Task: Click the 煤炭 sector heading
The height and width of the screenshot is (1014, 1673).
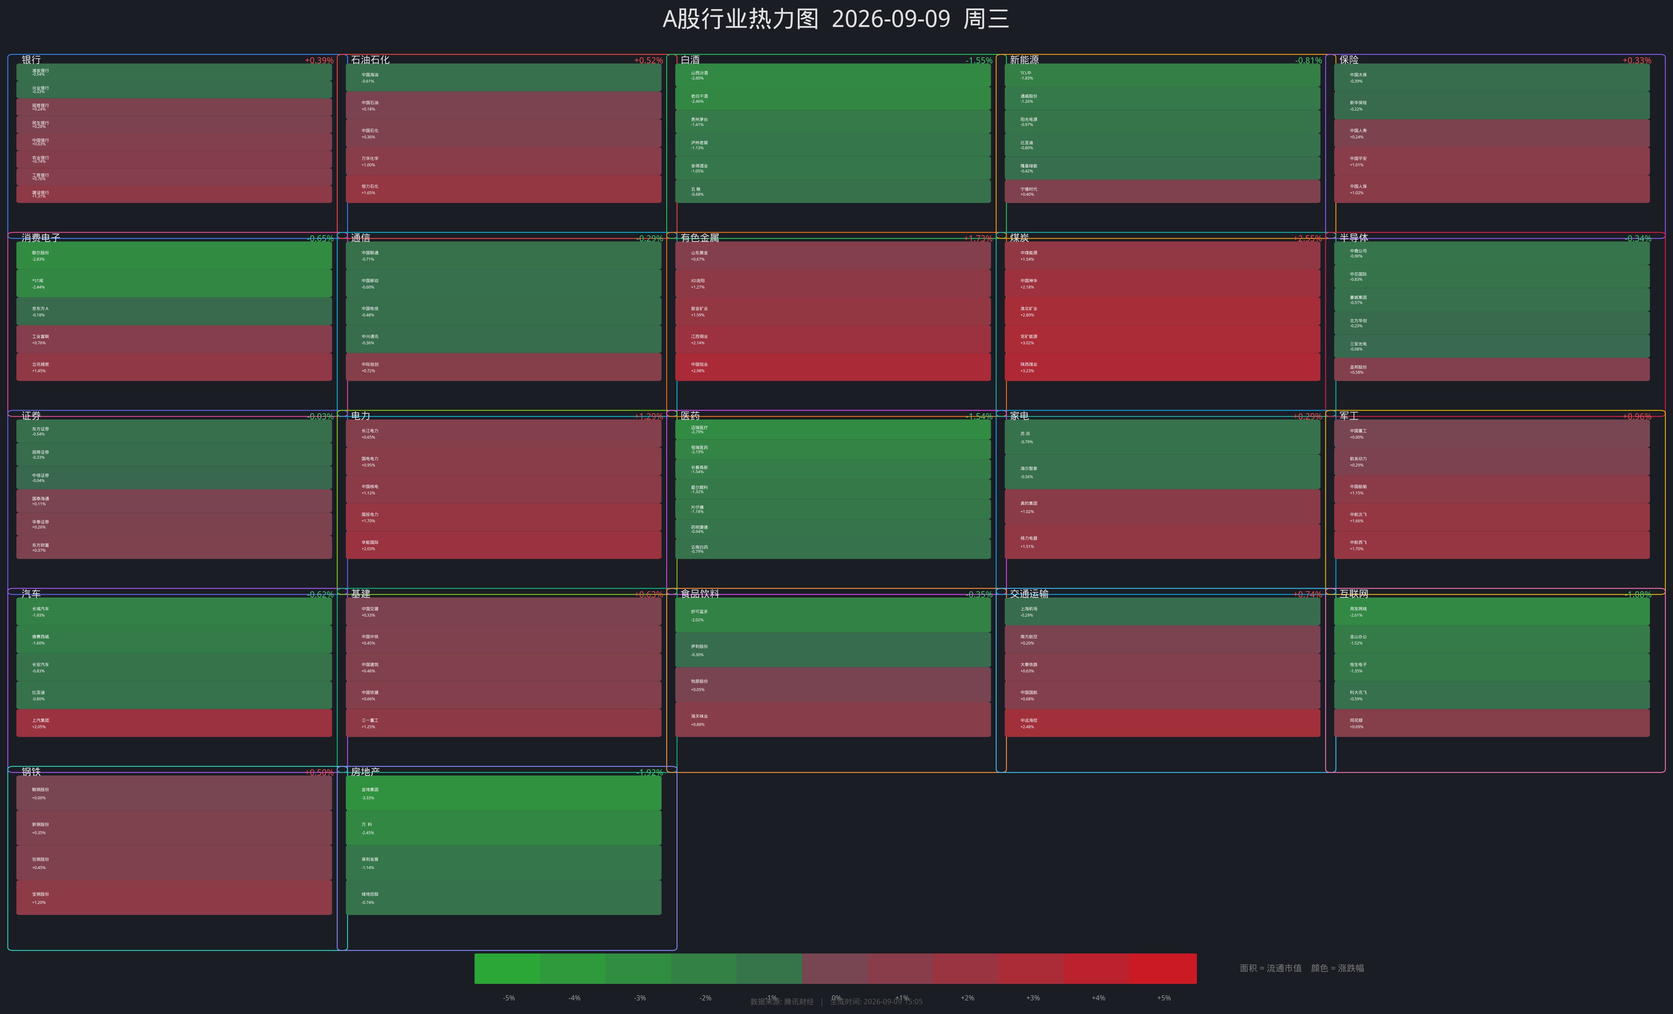Action: (x=1019, y=237)
